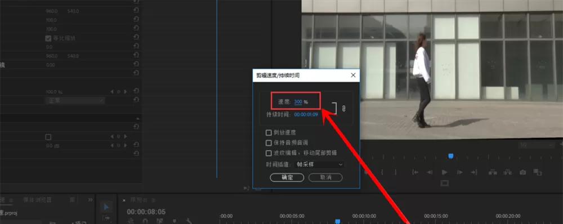Screen dimensions: 563x224
Task: Step forward one frame in the Program monitor
Action: point(459,172)
